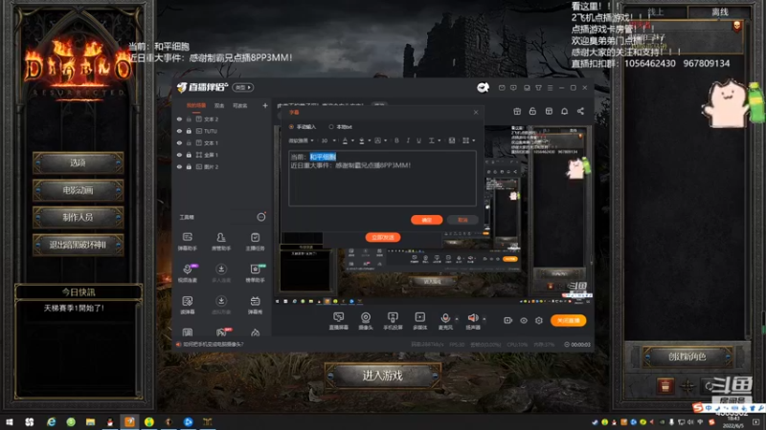This screenshot has height=430, width=766.
Task: Click the orange 立即发送 button
Action: [383, 237]
